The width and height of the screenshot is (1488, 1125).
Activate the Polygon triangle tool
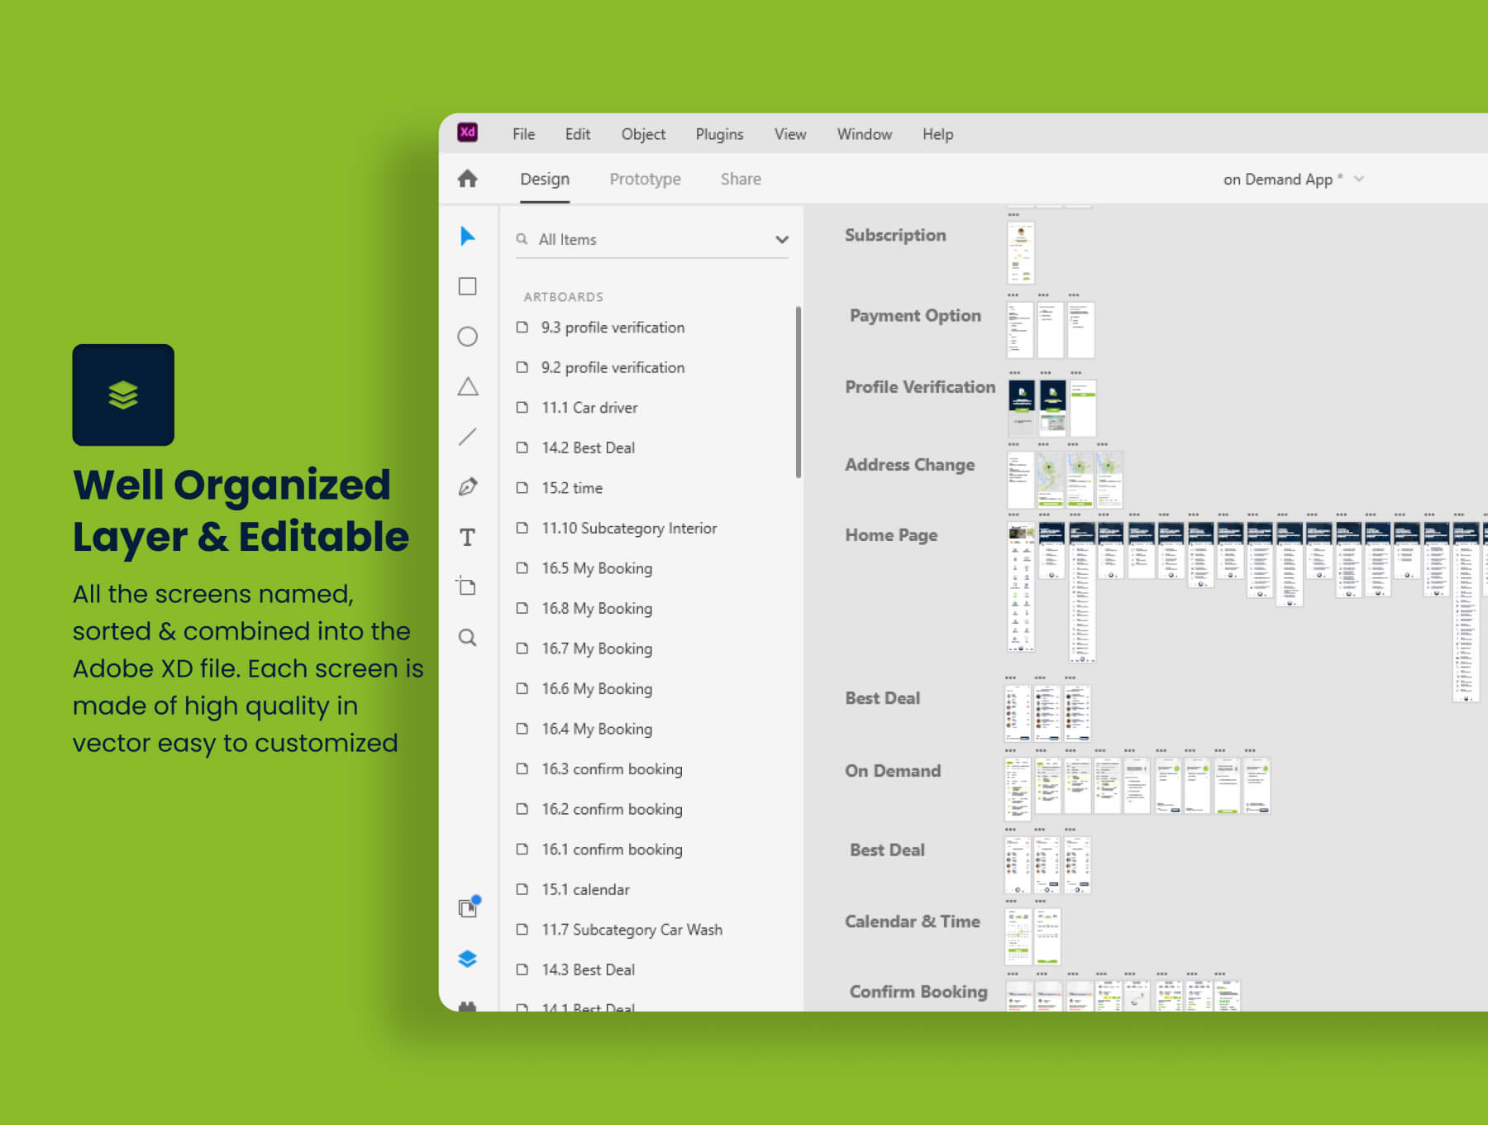coord(468,386)
